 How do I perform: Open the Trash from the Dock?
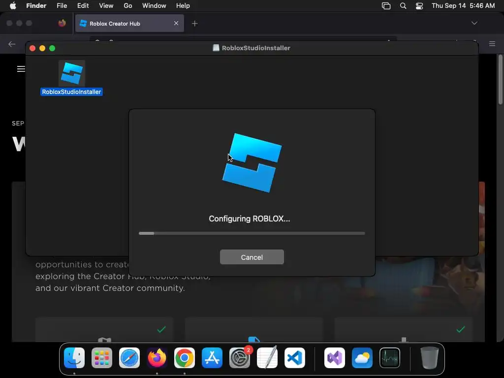click(429, 358)
